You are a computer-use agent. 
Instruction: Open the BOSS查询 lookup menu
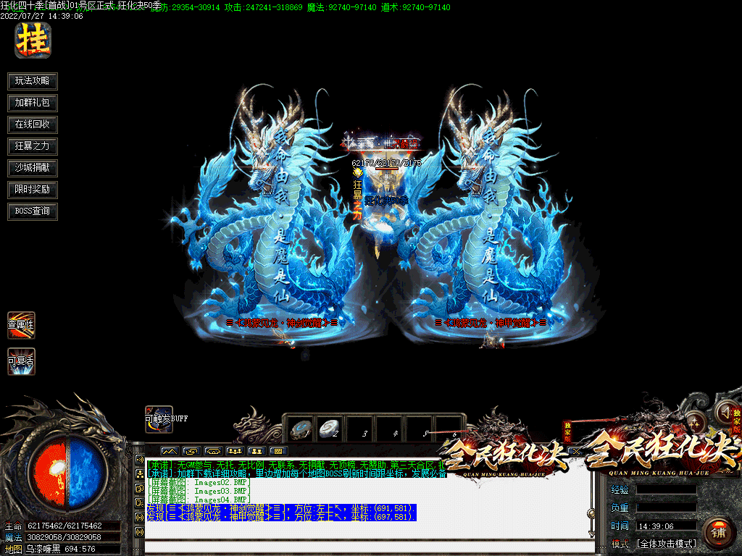click(x=33, y=211)
